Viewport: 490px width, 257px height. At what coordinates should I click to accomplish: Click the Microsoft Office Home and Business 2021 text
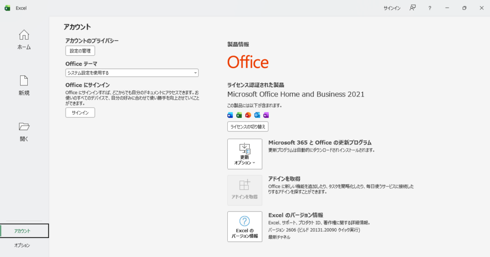[x=296, y=94]
